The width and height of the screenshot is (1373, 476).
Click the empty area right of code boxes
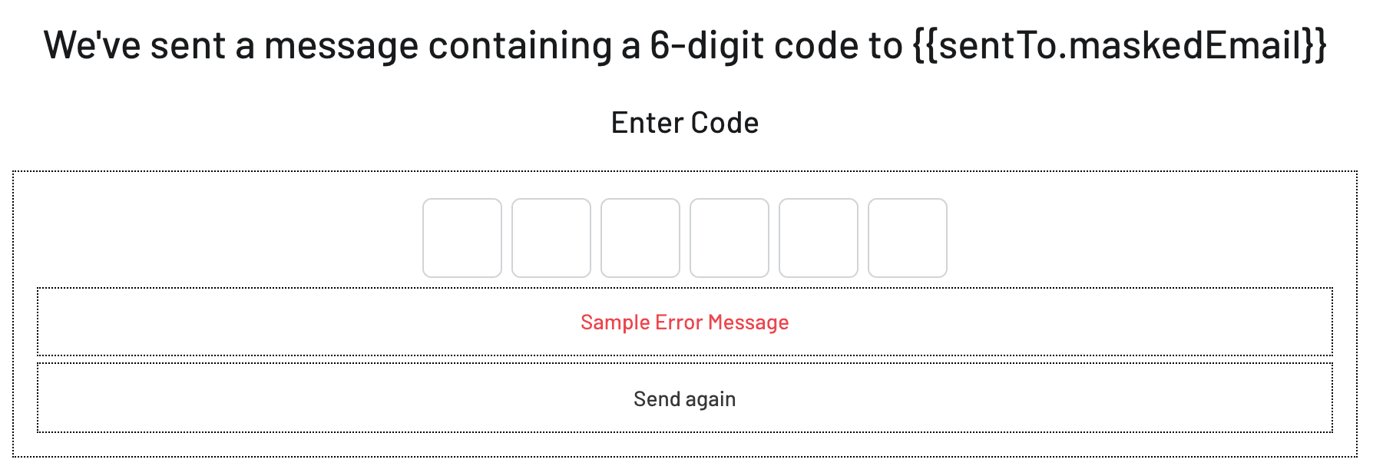[1152, 238]
